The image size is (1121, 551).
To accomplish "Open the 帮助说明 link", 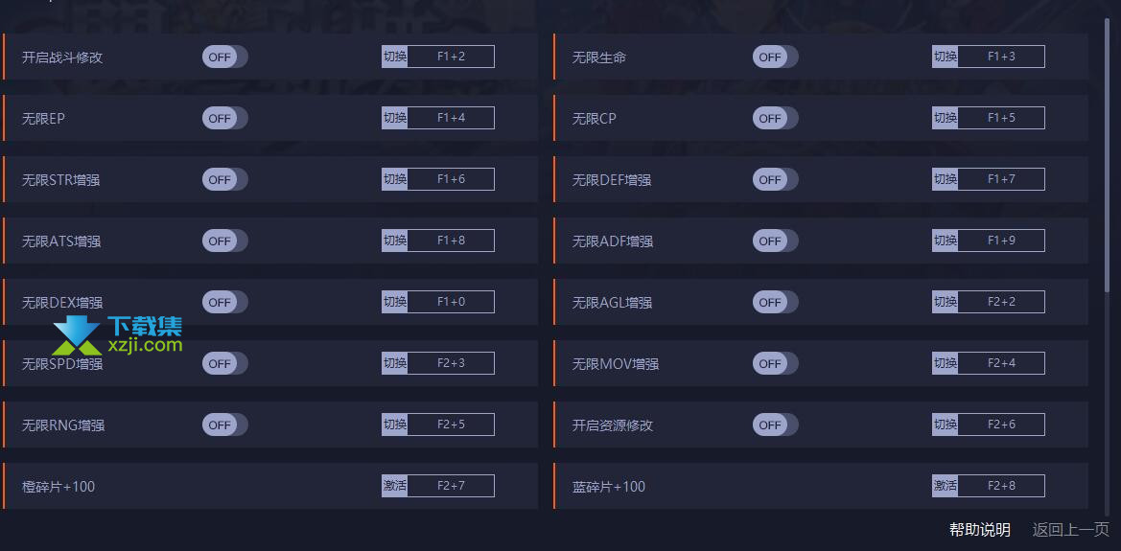I will 979,530.
